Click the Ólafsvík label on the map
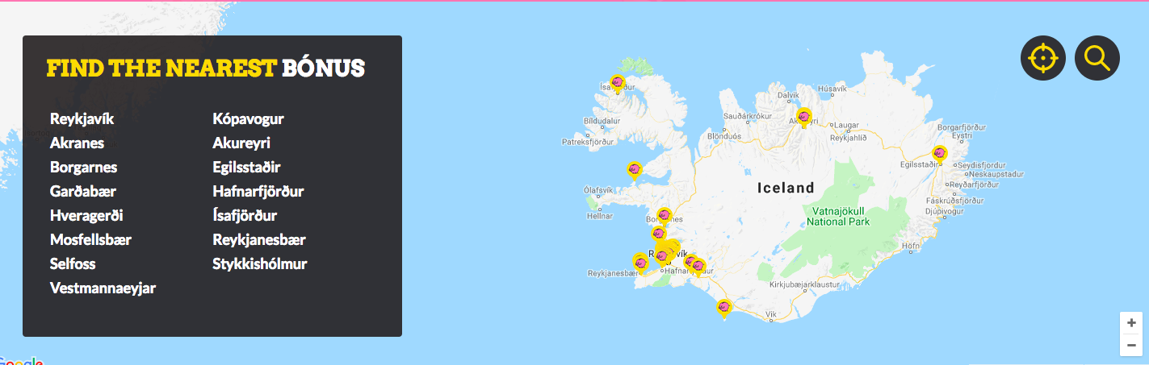This screenshot has height=365, width=1149. click(598, 190)
